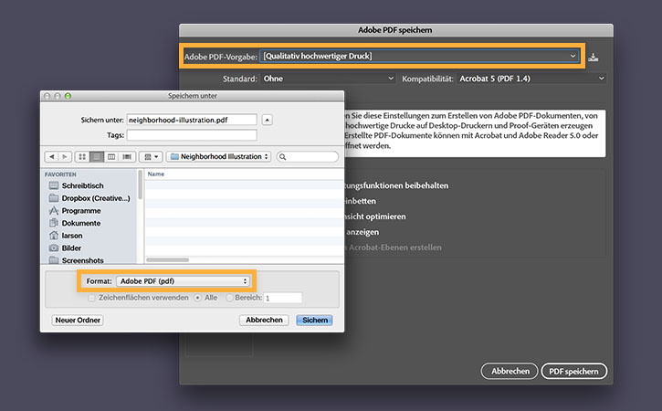Toggle Zeichenflächen verwenden checkbox
The height and width of the screenshot is (411, 662).
point(91,298)
